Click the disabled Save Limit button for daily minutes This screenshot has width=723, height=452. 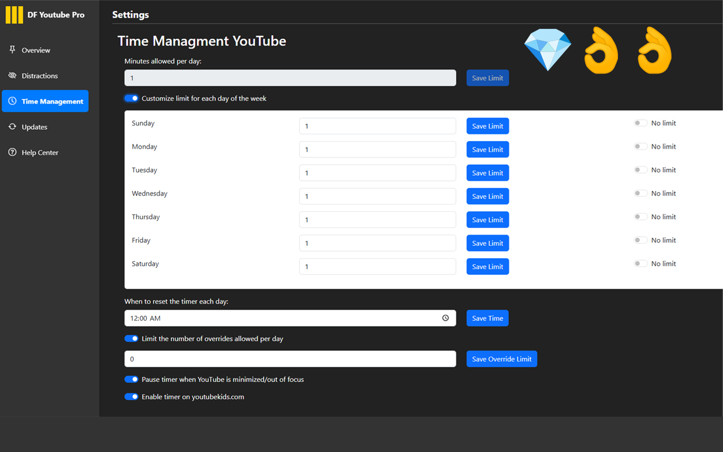point(487,78)
